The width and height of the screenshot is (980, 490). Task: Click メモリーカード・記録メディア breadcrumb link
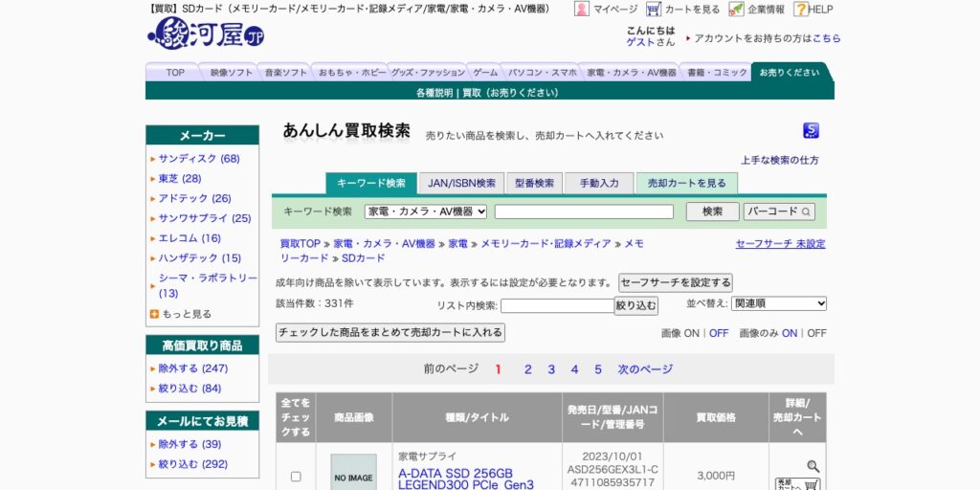(x=546, y=244)
